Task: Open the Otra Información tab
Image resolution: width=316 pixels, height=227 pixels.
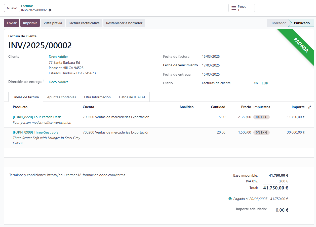Action: point(97,97)
